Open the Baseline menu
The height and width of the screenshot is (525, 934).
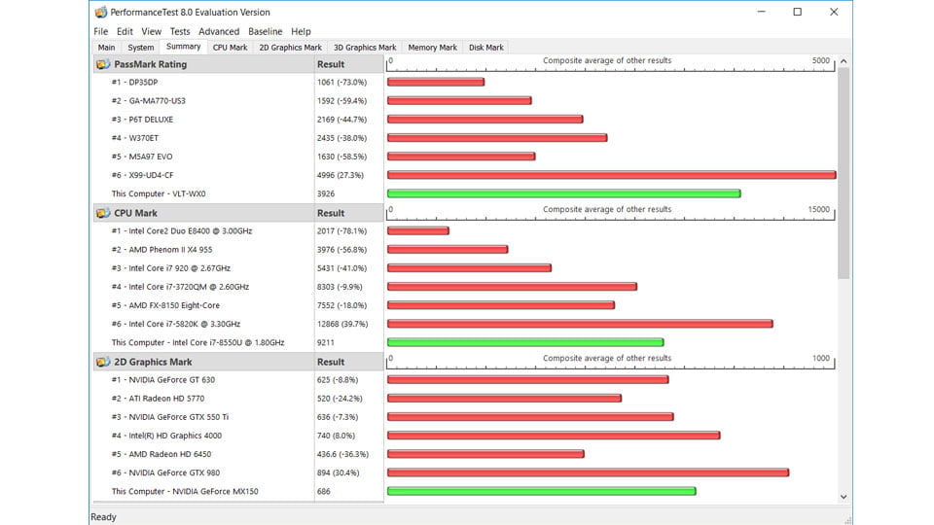[x=265, y=31]
